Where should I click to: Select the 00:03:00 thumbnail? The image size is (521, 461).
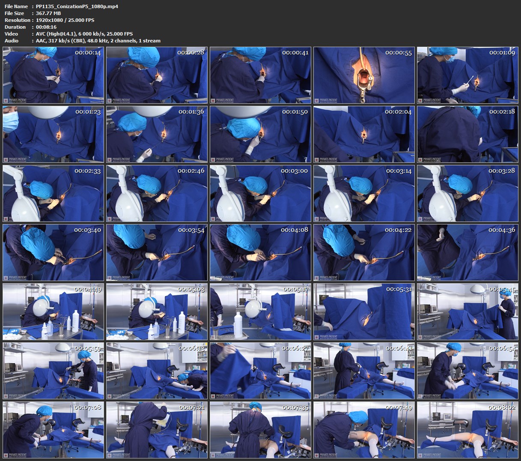point(260,193)
